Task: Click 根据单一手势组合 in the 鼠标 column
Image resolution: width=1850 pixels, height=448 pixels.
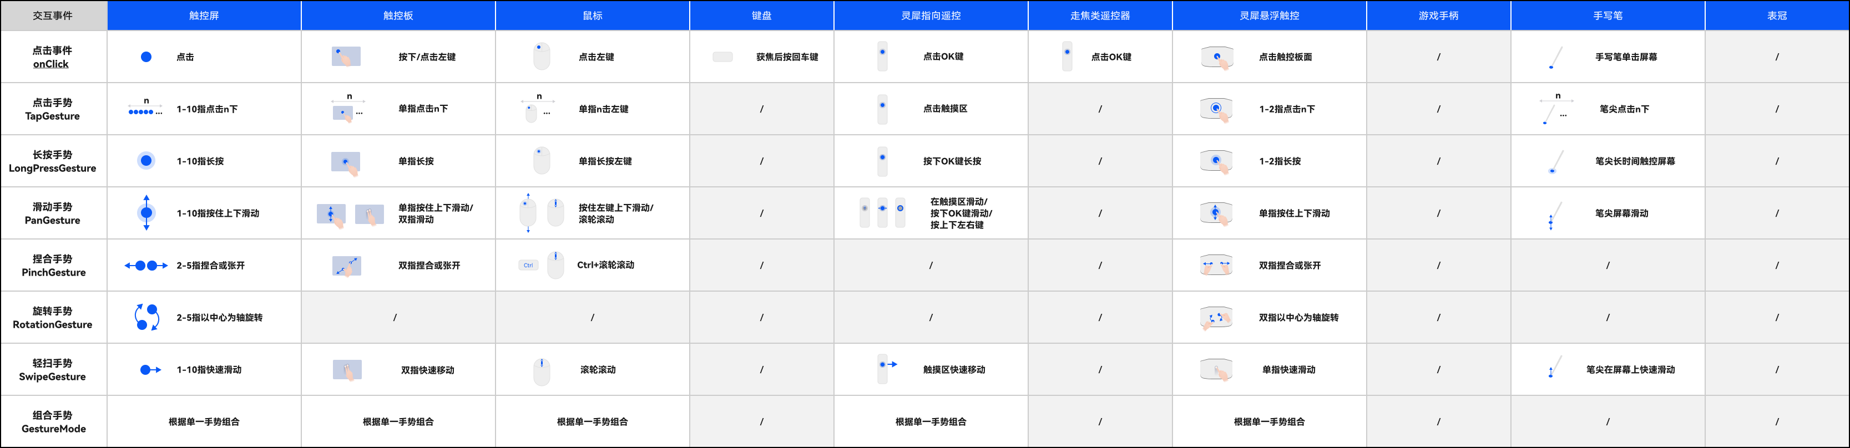Action: coord(593,422)
